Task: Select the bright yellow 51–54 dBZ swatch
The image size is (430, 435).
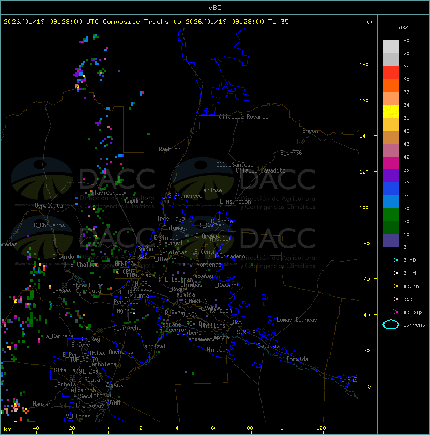Action: (x=391, y=111)
